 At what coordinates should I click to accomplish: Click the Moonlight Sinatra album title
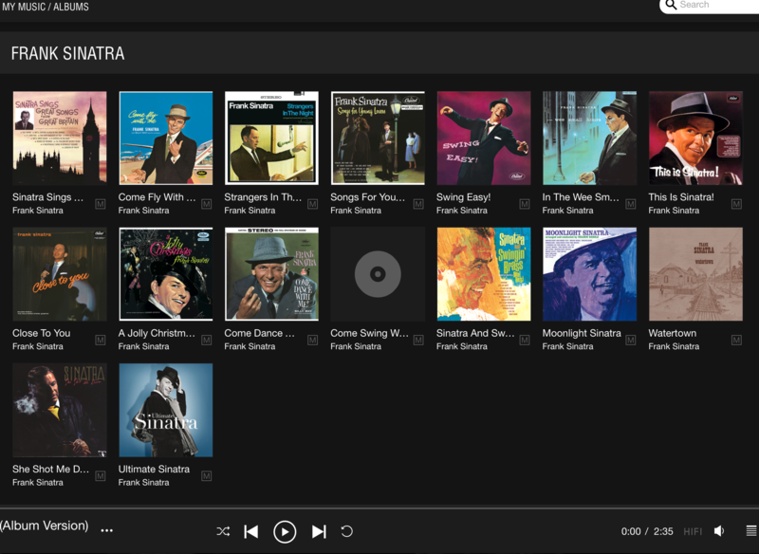coord(582,333)
